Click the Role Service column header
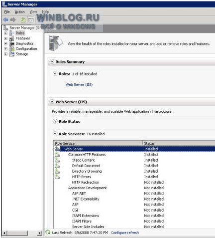This screenshot has width=215, height=238. 98,143
